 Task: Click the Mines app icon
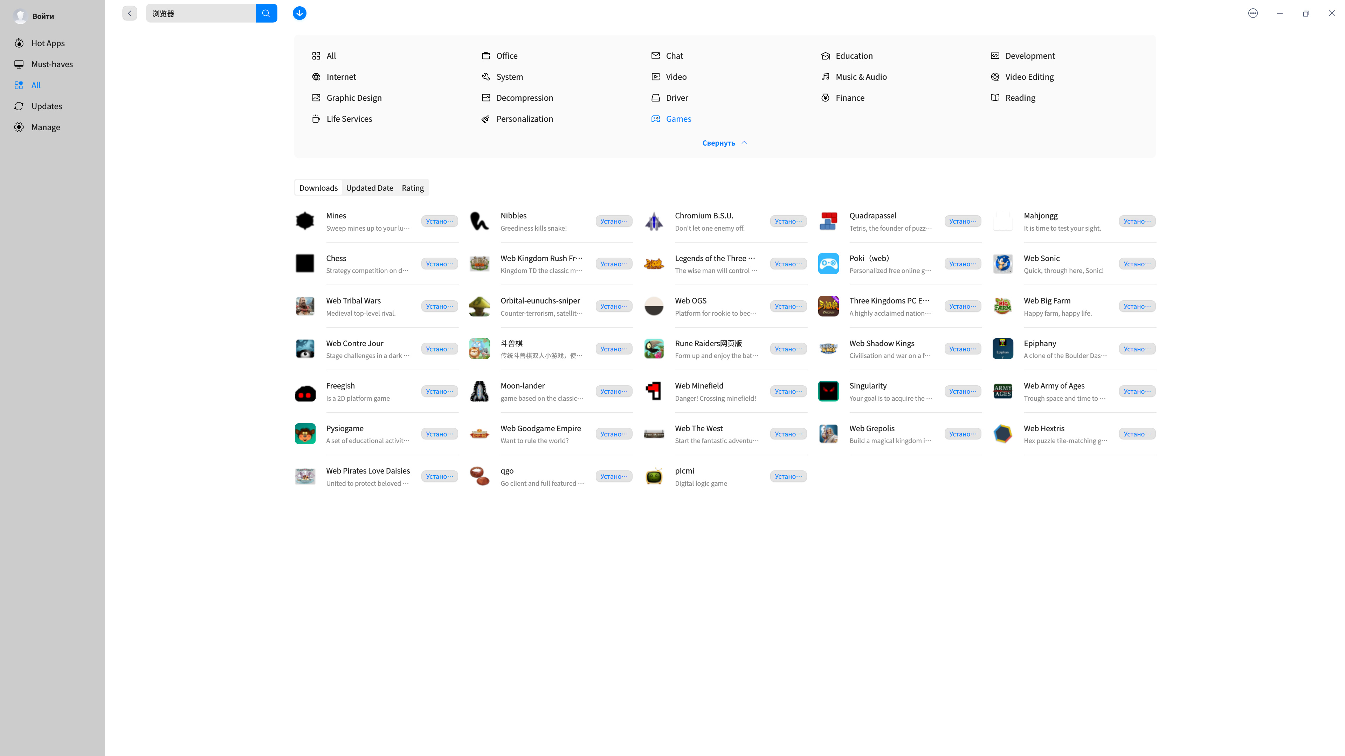pos(305,221)
